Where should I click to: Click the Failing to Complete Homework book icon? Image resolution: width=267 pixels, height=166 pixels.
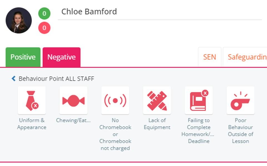(x=199, y=101)
